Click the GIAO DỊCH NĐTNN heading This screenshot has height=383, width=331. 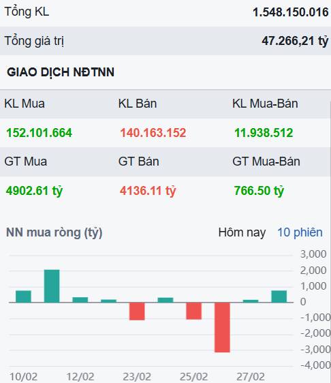61,72
